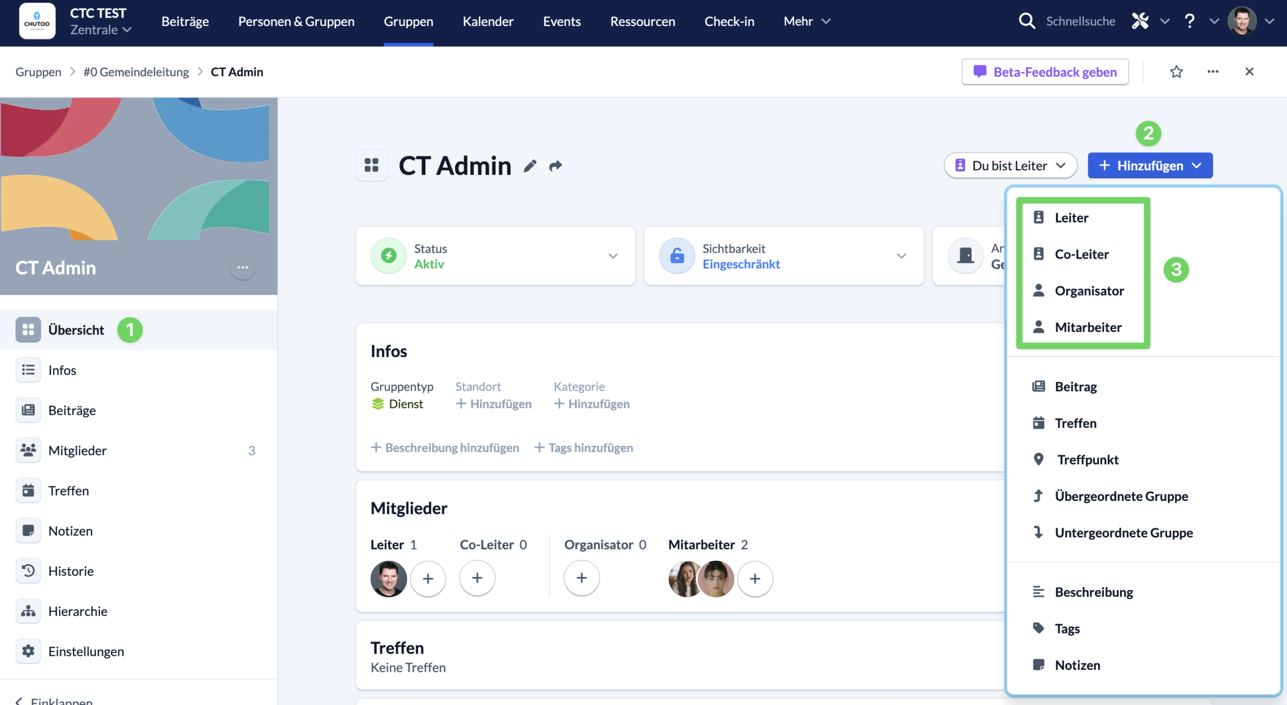Expand the Sichtbarkeit Eingeschränkt dropdown

tap(901, 256)
